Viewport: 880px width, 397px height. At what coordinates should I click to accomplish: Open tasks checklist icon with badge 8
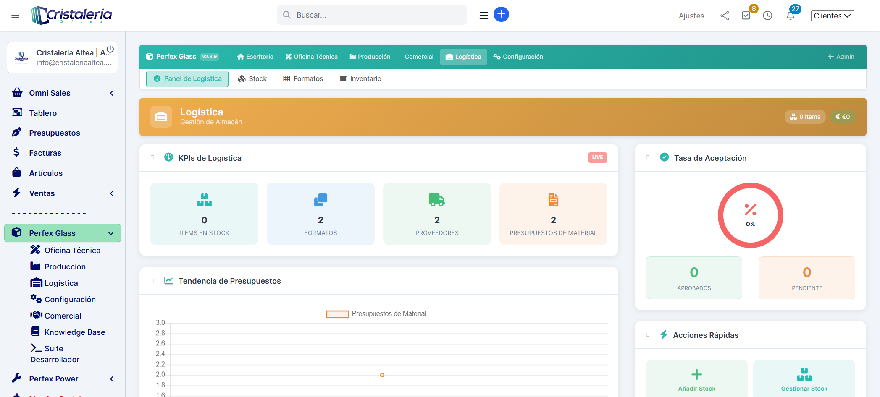click(x=746, y=16)
